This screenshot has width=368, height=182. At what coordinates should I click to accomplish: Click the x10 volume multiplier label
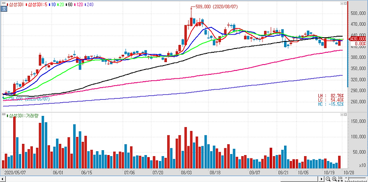click(362, 165)
